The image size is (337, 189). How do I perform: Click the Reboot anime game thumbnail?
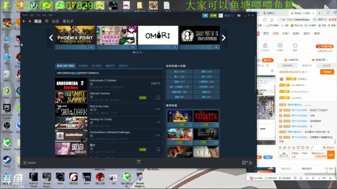(x=71, y=149)
